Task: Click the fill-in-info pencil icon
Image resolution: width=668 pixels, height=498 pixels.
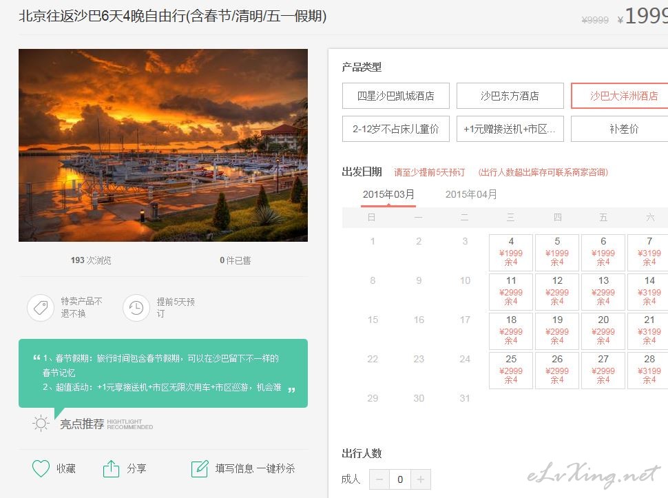Action: (200, 468)
